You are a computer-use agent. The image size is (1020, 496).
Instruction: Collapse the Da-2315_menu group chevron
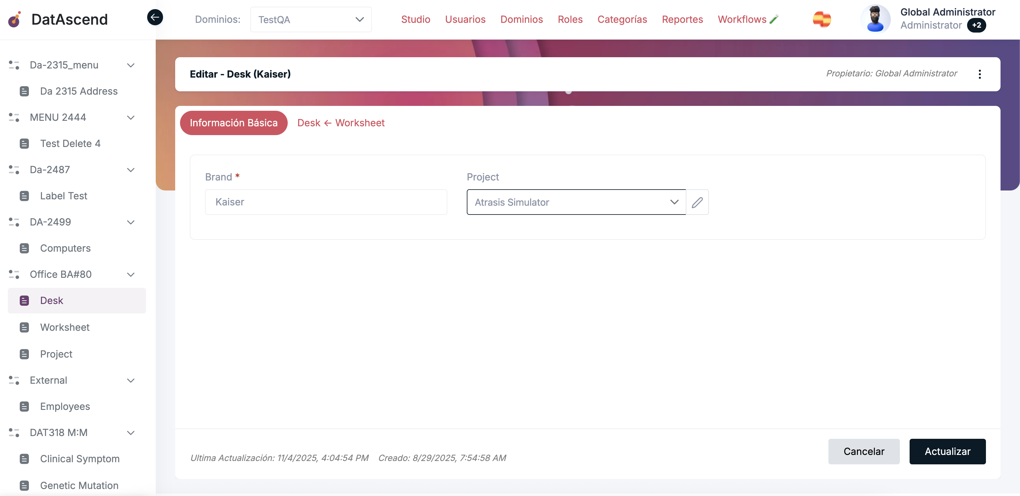tap(131, 65)
